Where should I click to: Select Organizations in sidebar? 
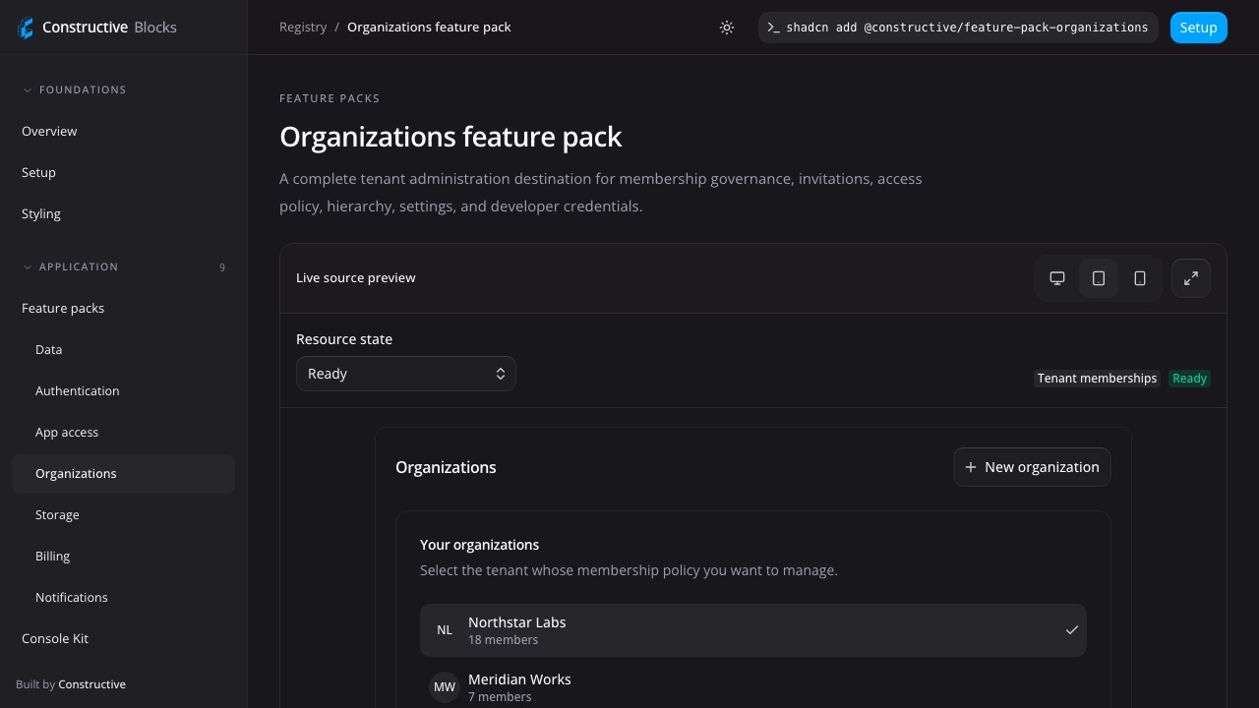click(123, 473)
